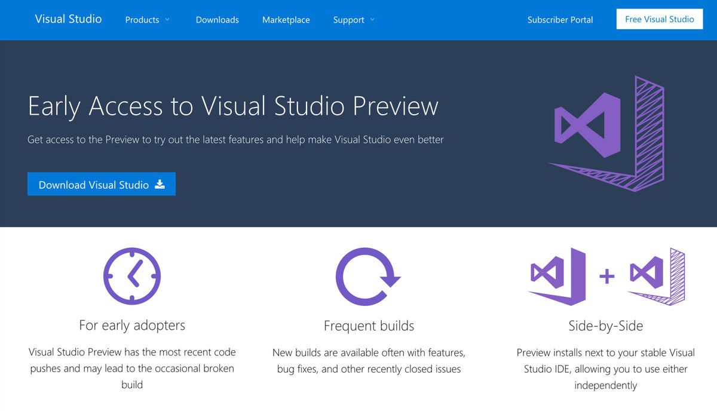This screenshot has width=717, height=411.
Task: Expand the Support chevron arrow
Action: click(372, 20)
